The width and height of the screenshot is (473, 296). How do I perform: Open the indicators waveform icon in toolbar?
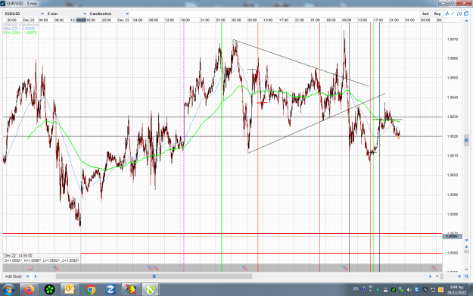pyautogui.click(x=447, y=14)
